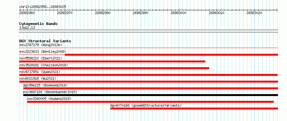
Task: Open variant nsv3340005 (Audano2019) label
Action: [x=49, y=99]
